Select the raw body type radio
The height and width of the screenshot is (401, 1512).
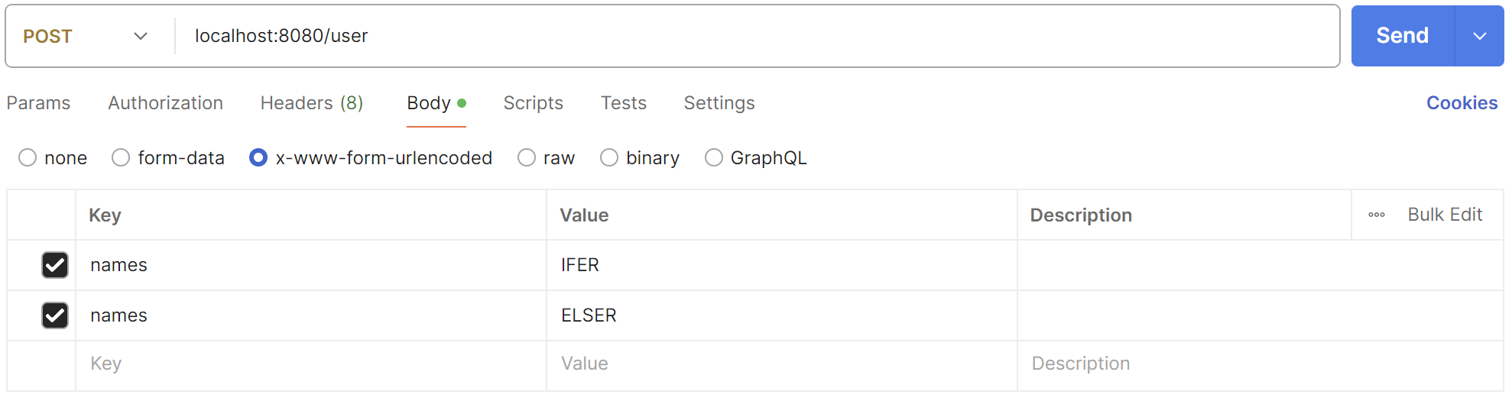(527, 158)
